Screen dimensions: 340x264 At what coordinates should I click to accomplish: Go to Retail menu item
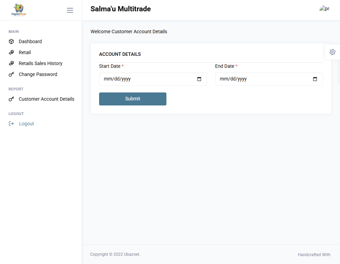pyautogui.click(x=25, y=52)
